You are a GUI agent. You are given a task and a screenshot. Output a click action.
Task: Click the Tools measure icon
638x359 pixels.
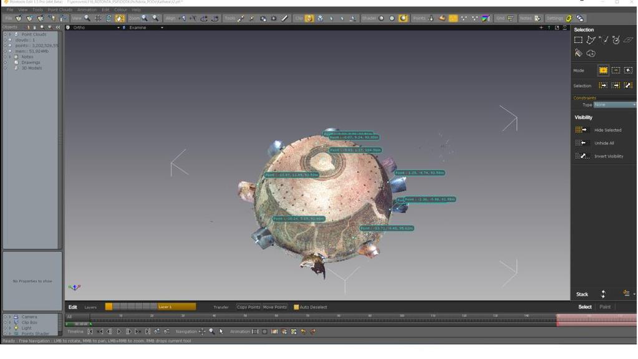[241, 18]
